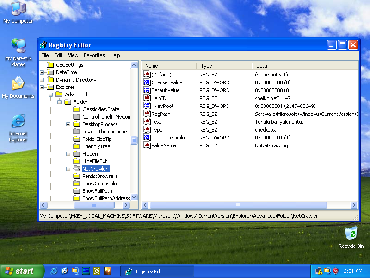370x278 pixels.
Task: Open the Edit menu
Action: pos(58,55)
